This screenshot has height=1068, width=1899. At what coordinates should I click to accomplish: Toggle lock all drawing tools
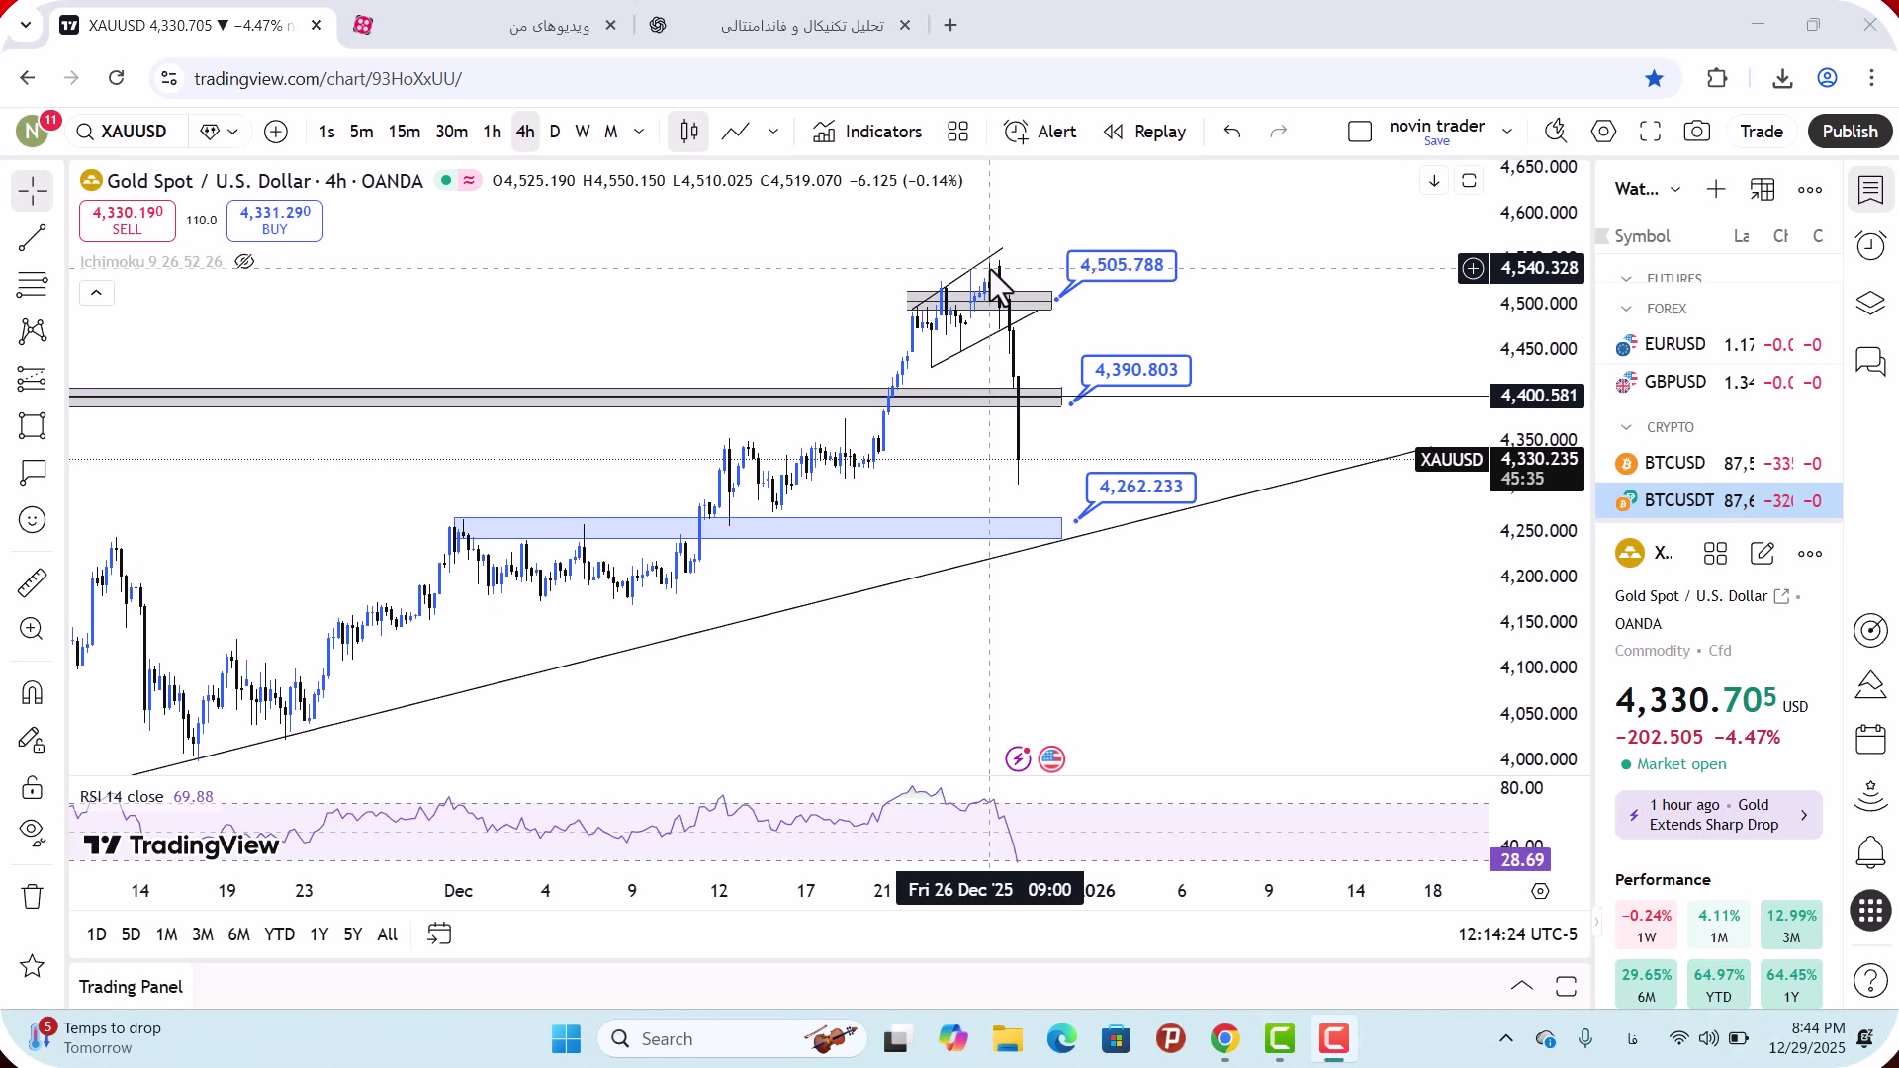(x=32, y=788)
